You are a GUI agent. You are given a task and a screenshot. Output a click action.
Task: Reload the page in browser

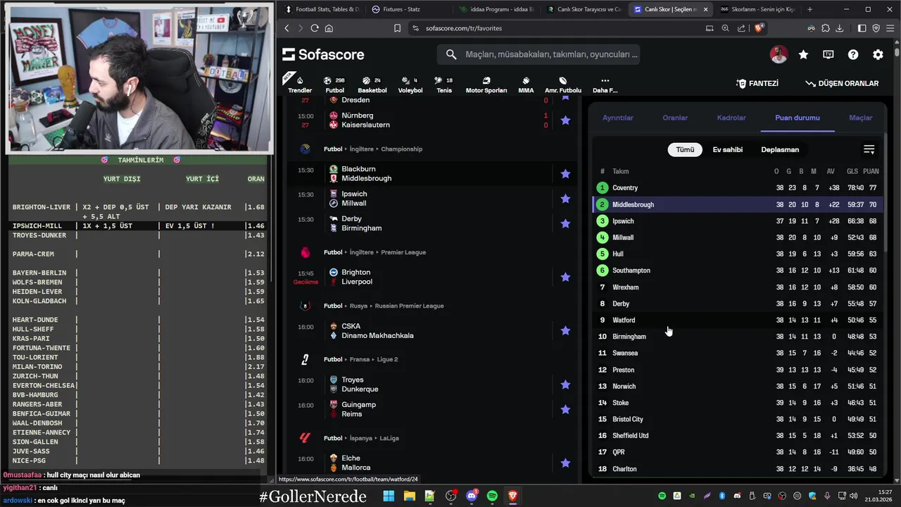click(x=315, y=28)
